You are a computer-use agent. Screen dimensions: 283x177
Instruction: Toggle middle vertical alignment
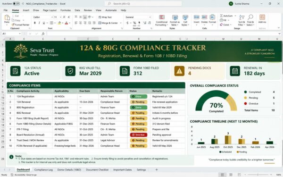tap(81, 17)
